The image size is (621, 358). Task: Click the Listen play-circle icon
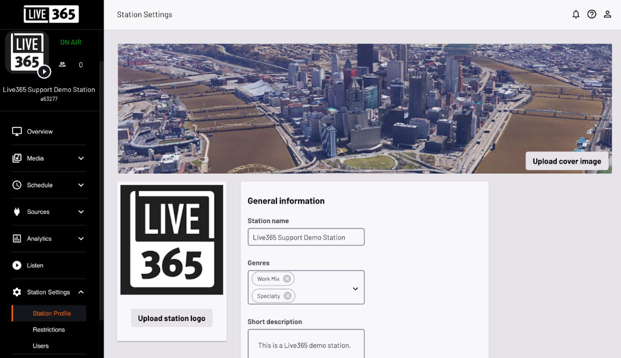17,265
